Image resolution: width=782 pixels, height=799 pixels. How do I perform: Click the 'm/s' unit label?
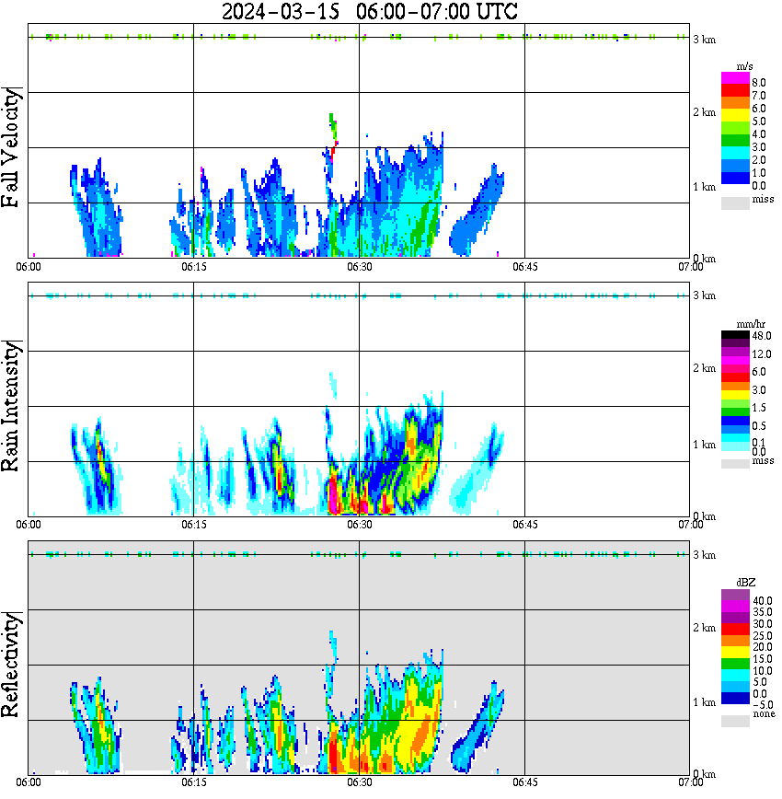[x=744, y=67]
